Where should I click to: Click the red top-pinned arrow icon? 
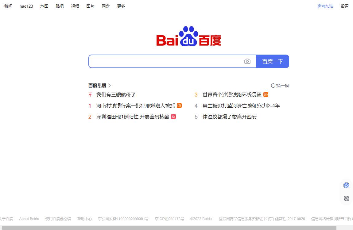(90, 95)
